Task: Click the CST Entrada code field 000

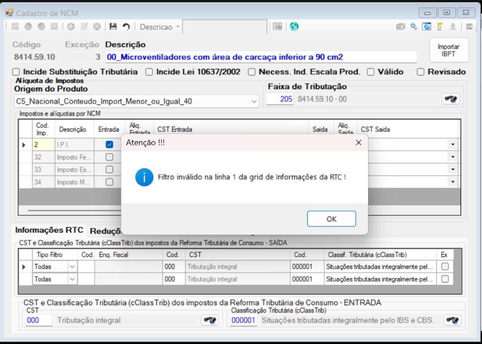Action: point(39,320)
